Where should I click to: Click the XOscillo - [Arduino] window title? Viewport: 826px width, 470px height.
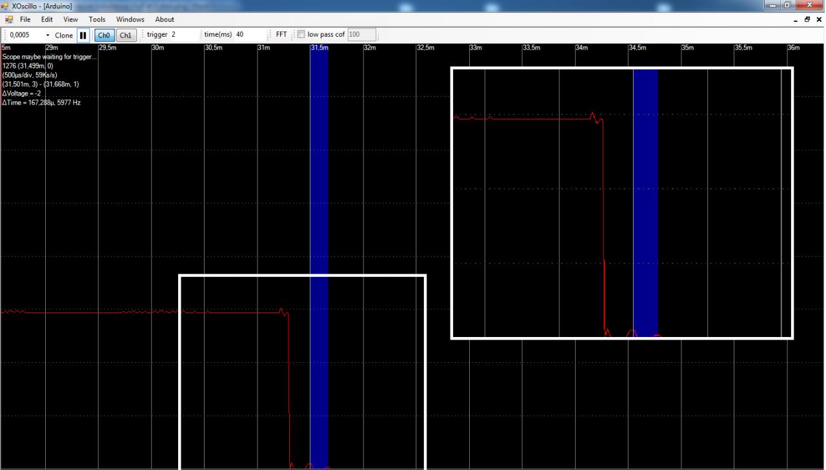tap(41, 6)
